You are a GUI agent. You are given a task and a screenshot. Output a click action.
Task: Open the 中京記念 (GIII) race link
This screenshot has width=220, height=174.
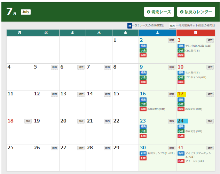[x=194, y=132]
